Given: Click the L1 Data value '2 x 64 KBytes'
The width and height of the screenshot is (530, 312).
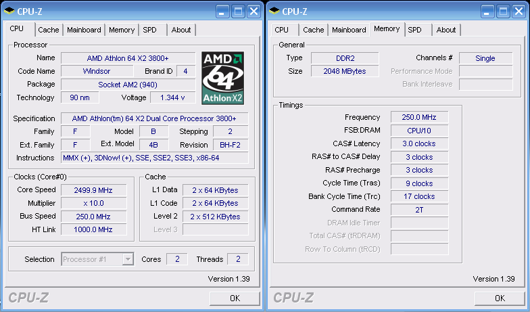Looking at the screenshot, I should point(215,190).
